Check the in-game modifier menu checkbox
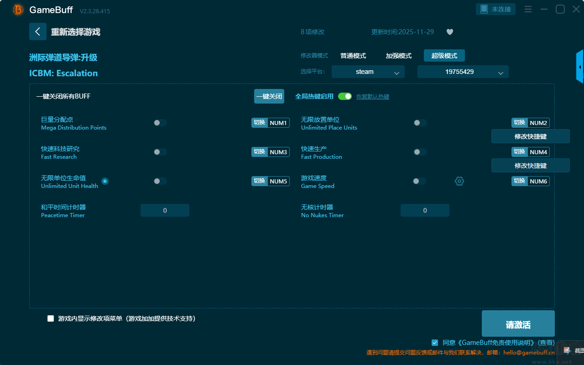 pyautogui.click(x=51, y=318)
